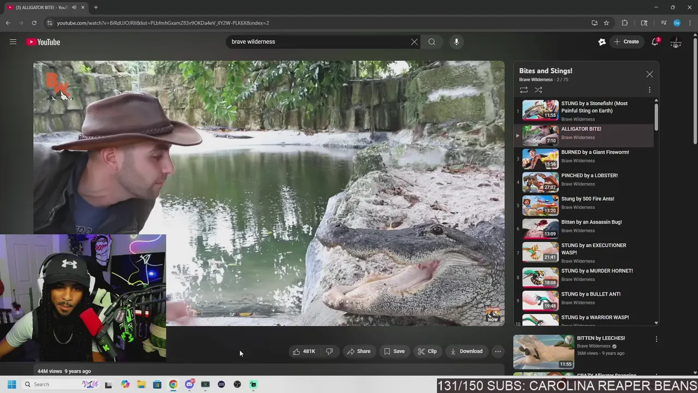The height and width of the screenshot is (393, 698).
Task: Save the video to a playlist
Action: click(x=394, y=352)
